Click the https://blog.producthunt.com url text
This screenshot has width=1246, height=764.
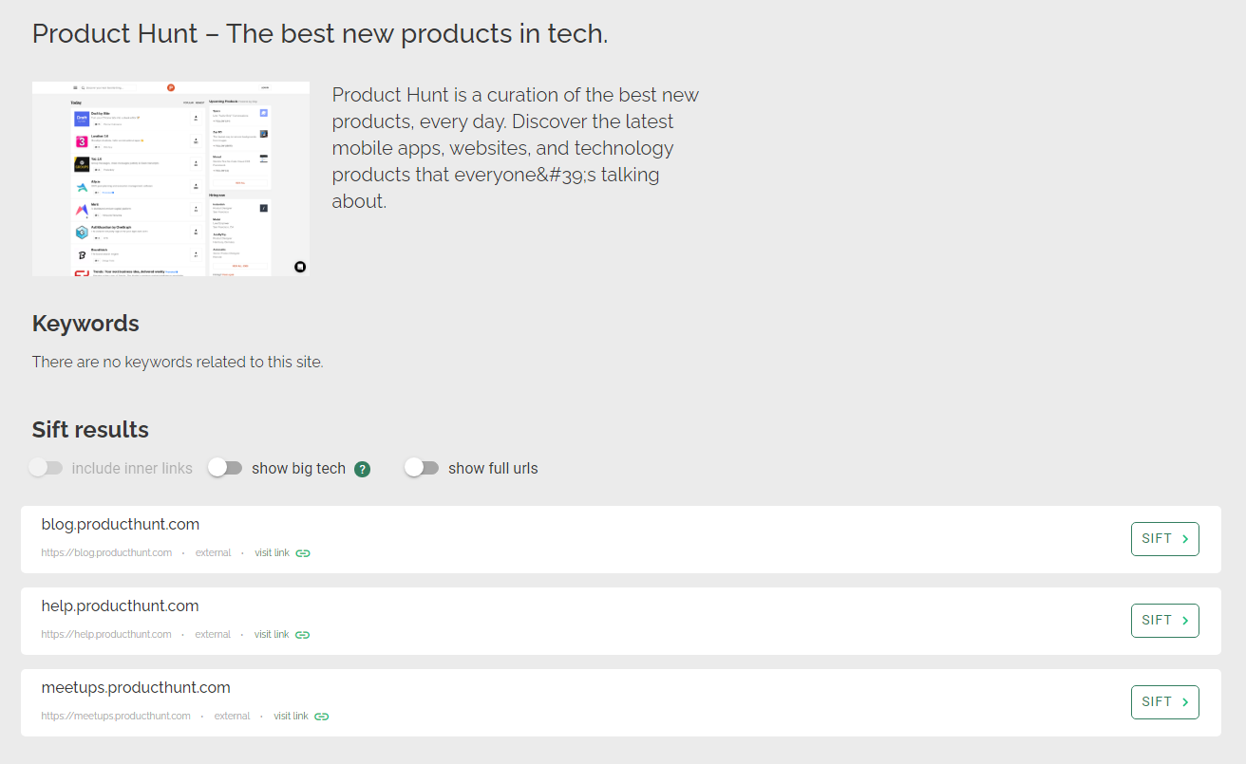pos(106,553)
